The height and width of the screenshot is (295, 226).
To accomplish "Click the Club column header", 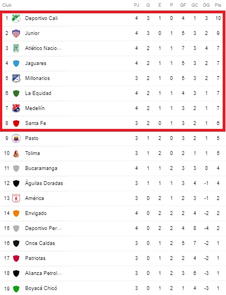I will (7, 5).
